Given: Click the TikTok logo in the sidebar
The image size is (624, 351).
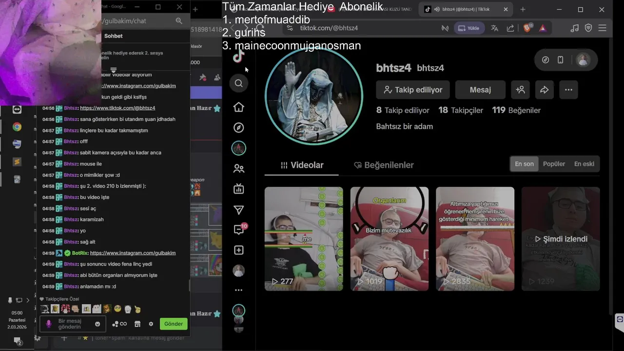Looking at the screenshot, I should click(x=238, y=57).
